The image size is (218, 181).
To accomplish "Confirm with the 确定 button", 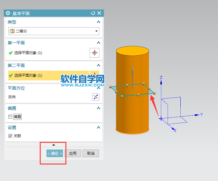I will [x=55, y=153].
